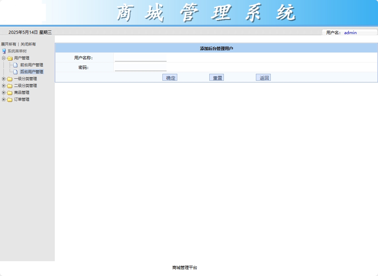
Task: Click the 系统菜单树 computer icon
Action: click(x=3, y=51)
